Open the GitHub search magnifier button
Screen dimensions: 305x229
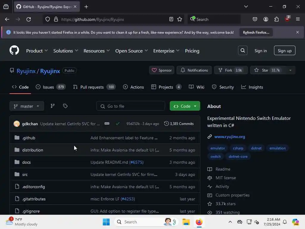242,50
